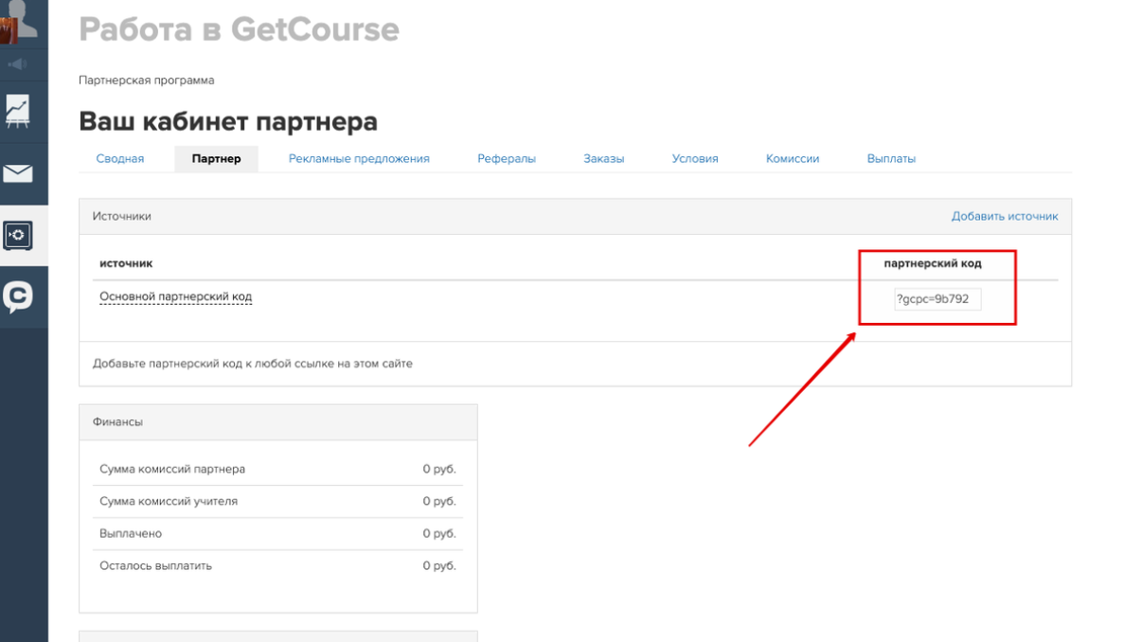Click the Выплачено row label

pyautogui.click(x=131, y=533)
